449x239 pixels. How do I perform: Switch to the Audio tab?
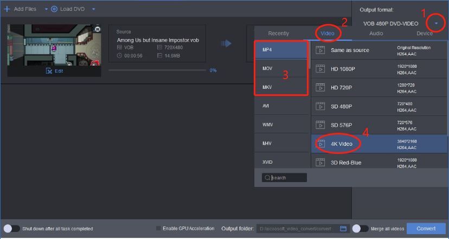pos(376,34)
